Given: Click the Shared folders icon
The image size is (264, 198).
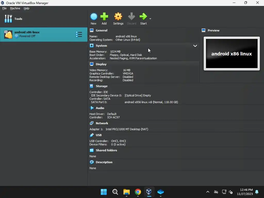Looking at the screenshot, I should point(92,150).
